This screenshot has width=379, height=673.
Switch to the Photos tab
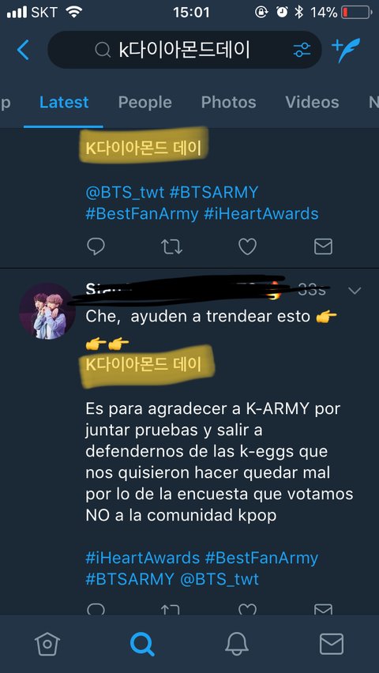[229, 102]
